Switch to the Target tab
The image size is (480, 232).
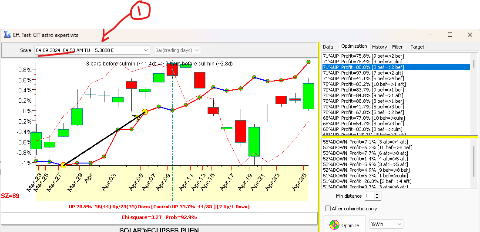tap(417, 47)
